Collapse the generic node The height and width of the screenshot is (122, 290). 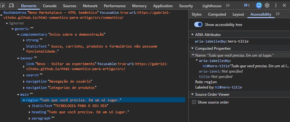[x=13, y=29]
